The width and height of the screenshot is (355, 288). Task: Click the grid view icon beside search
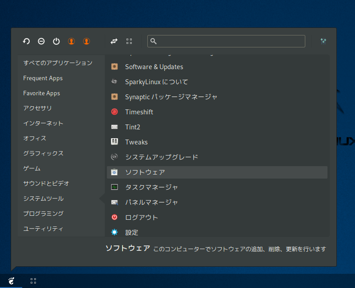129,41
